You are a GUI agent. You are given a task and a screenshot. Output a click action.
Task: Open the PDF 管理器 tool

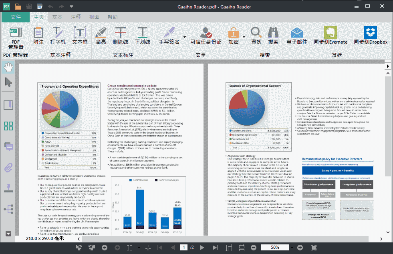(16, 38)
